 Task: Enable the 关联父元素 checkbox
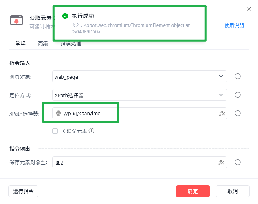point(55,131)
